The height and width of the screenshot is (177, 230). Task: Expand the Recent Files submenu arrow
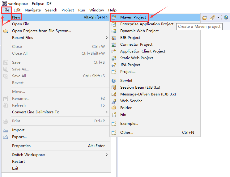pyautogui.click(x=107, y=38)
